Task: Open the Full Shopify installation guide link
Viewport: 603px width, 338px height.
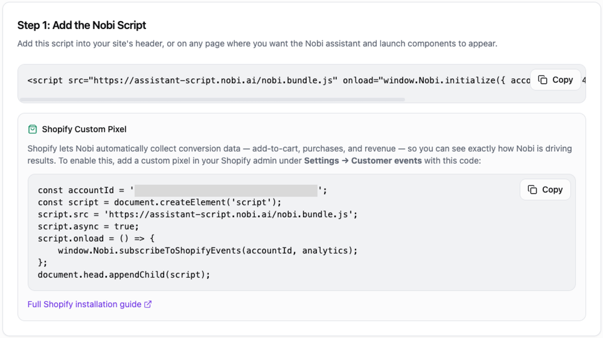Action: pos(84,304)
